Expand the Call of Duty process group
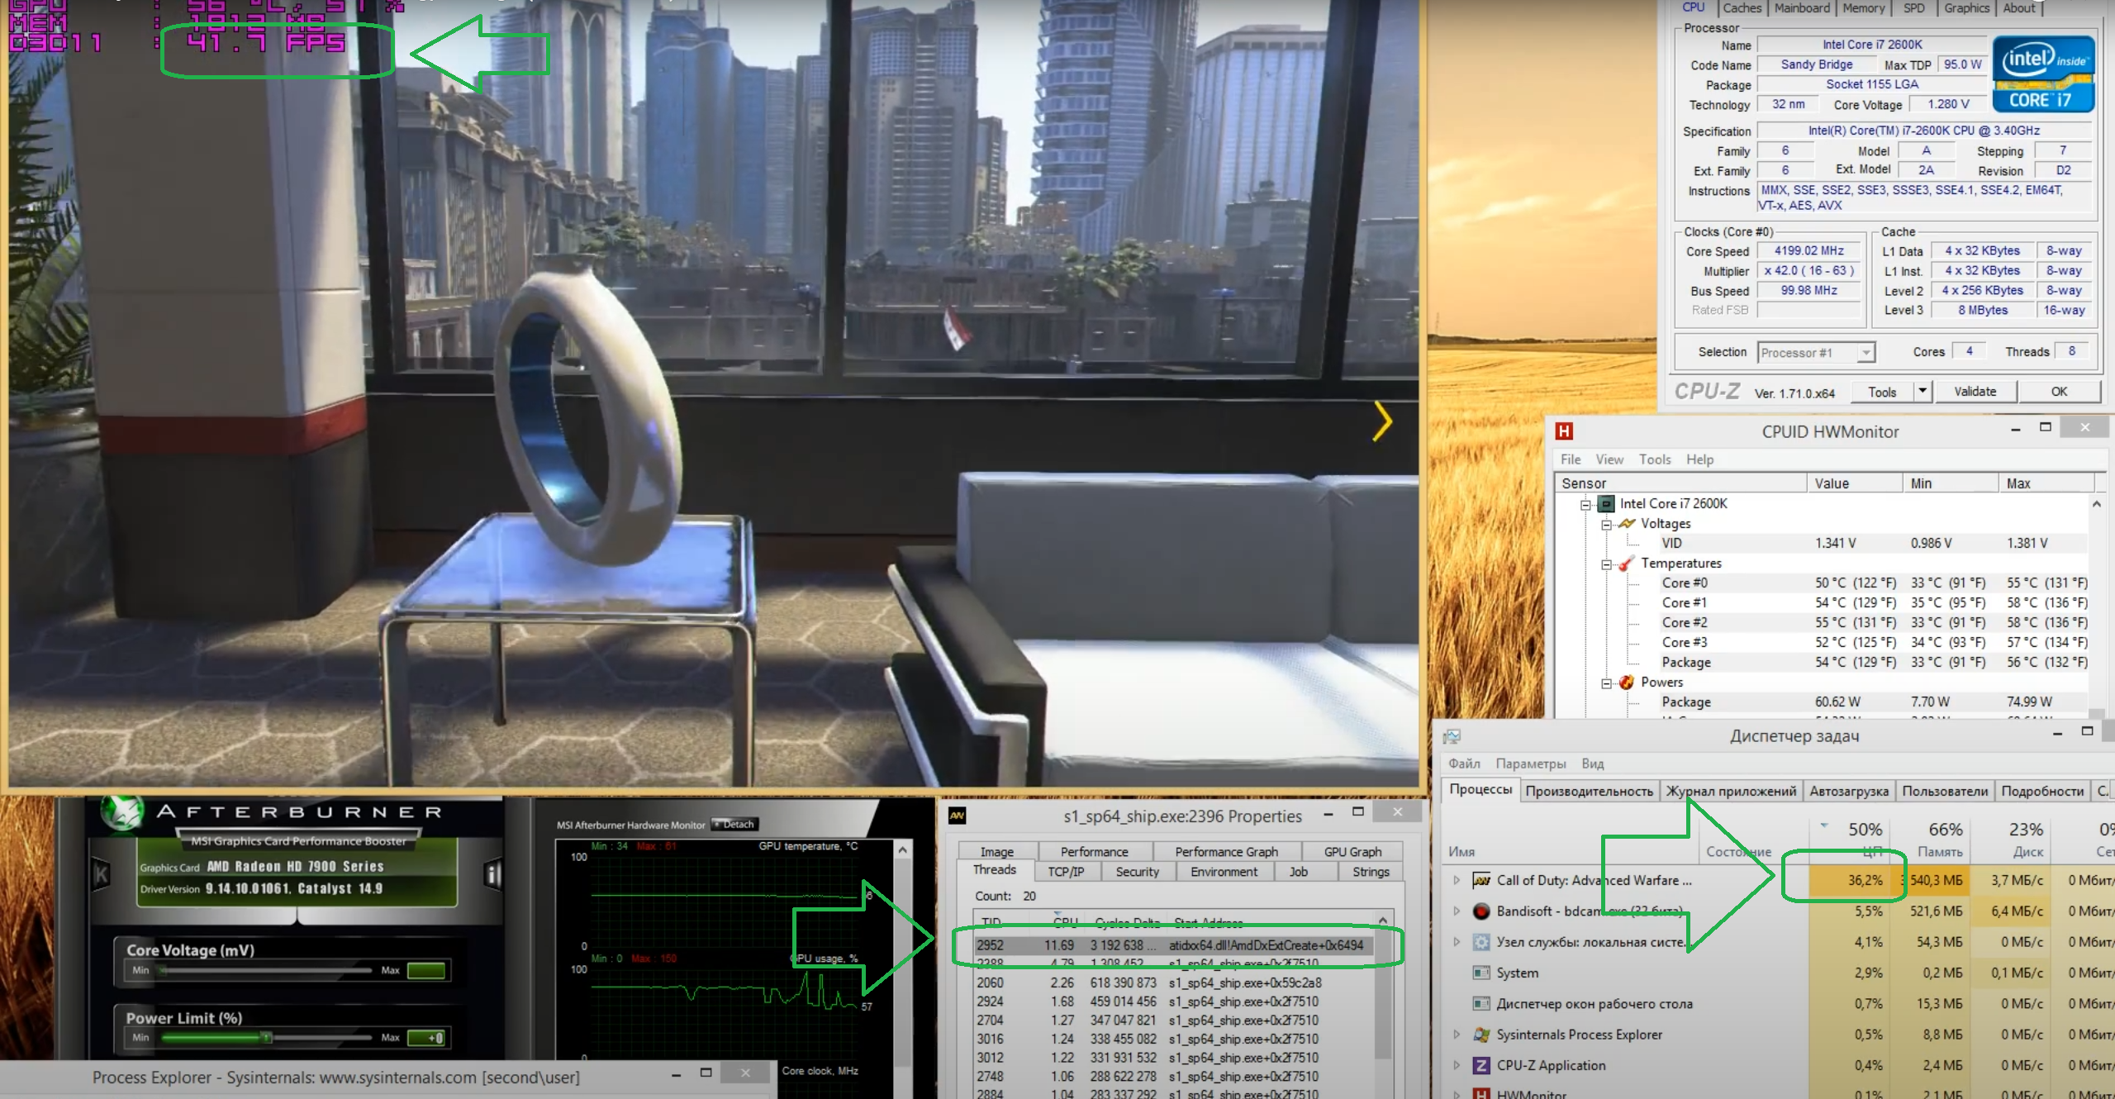The width and height of the screenshot is (2115, 1099). click(x=1457, y=881)
